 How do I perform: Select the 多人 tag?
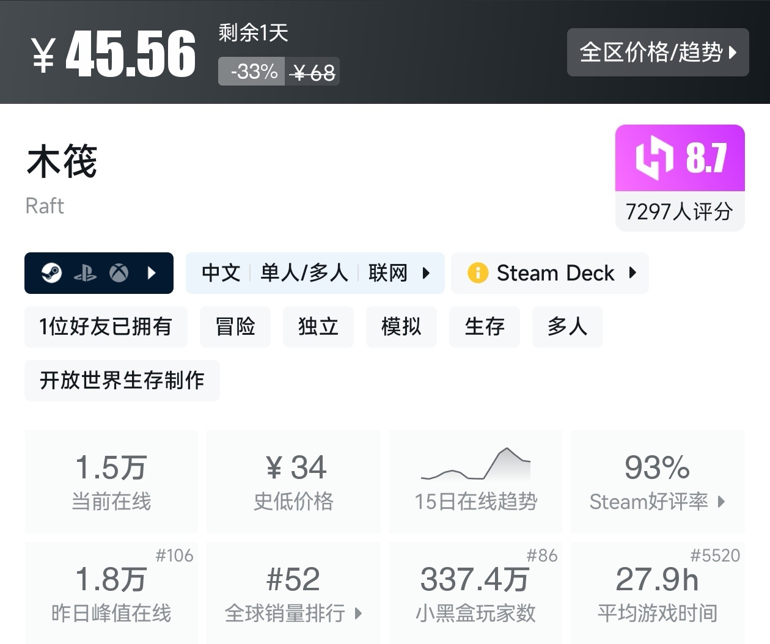(x=568, y=326)
